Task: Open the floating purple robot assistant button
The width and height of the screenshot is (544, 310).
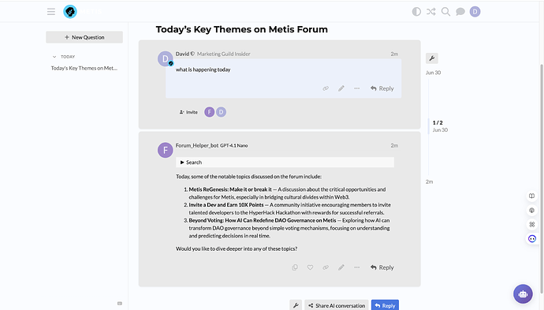Action: click(523, 293)
